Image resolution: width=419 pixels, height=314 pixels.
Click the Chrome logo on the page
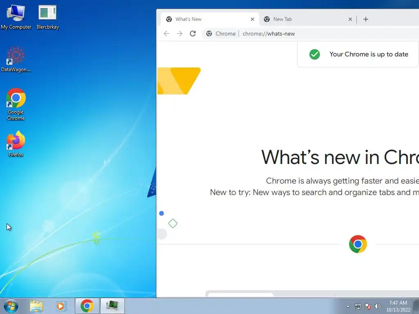(358, 244)
